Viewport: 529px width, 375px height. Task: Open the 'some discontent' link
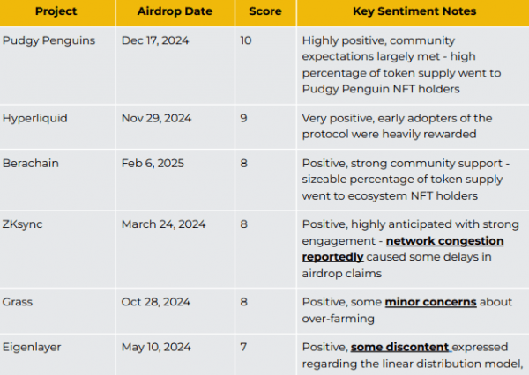tap(400, 348)
